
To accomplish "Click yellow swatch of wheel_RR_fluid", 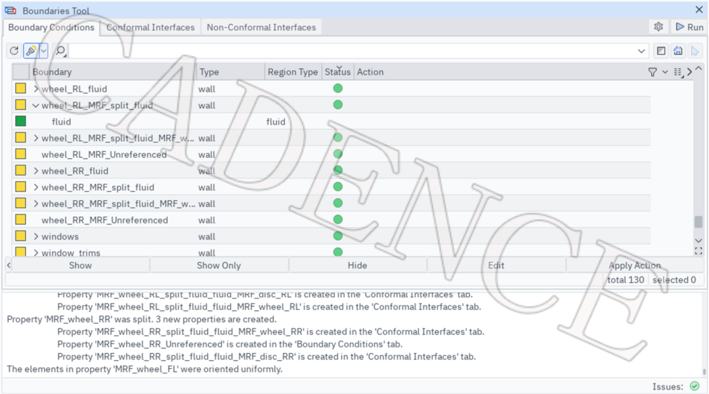I will coord(20,170).
